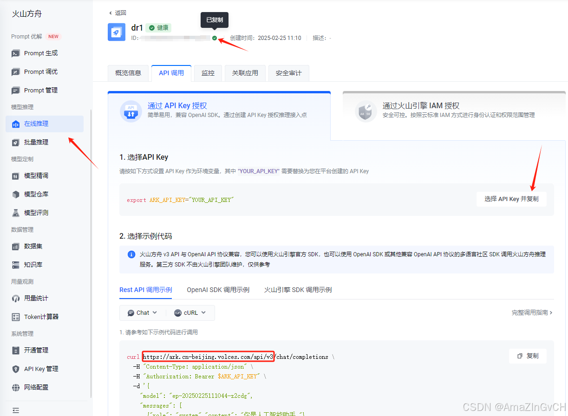Screen dimensions: 568x416
Task: Click the Prompt 管理 sidebar icon
Action: [x=16, y=91]
